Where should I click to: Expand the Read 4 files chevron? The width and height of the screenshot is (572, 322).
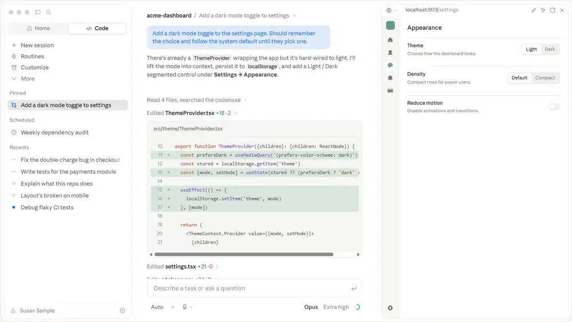click(245, 100)
